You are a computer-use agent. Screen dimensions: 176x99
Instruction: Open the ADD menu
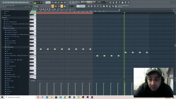(x=9, y=2)
